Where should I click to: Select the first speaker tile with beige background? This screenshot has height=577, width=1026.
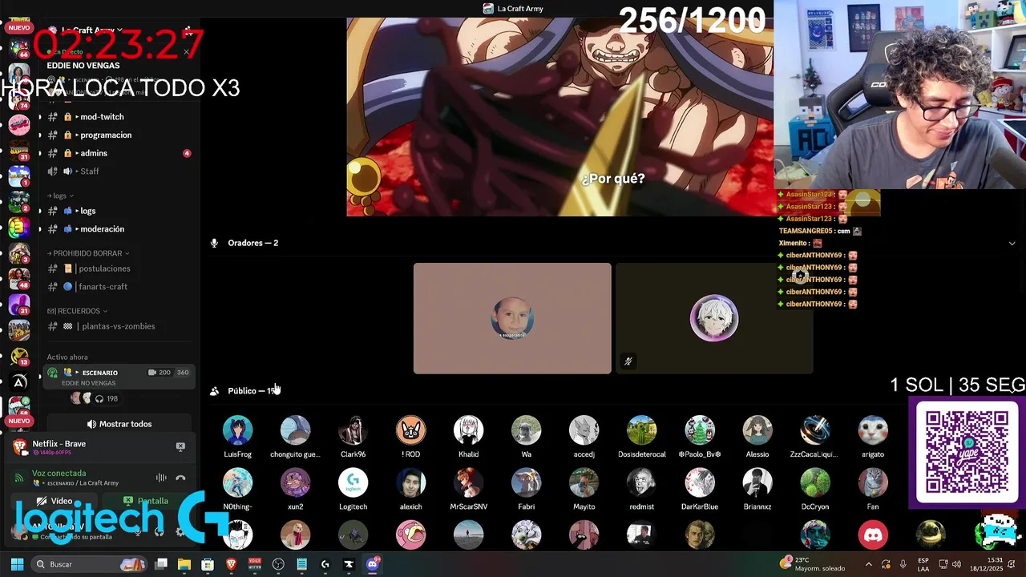coord(512,318)
